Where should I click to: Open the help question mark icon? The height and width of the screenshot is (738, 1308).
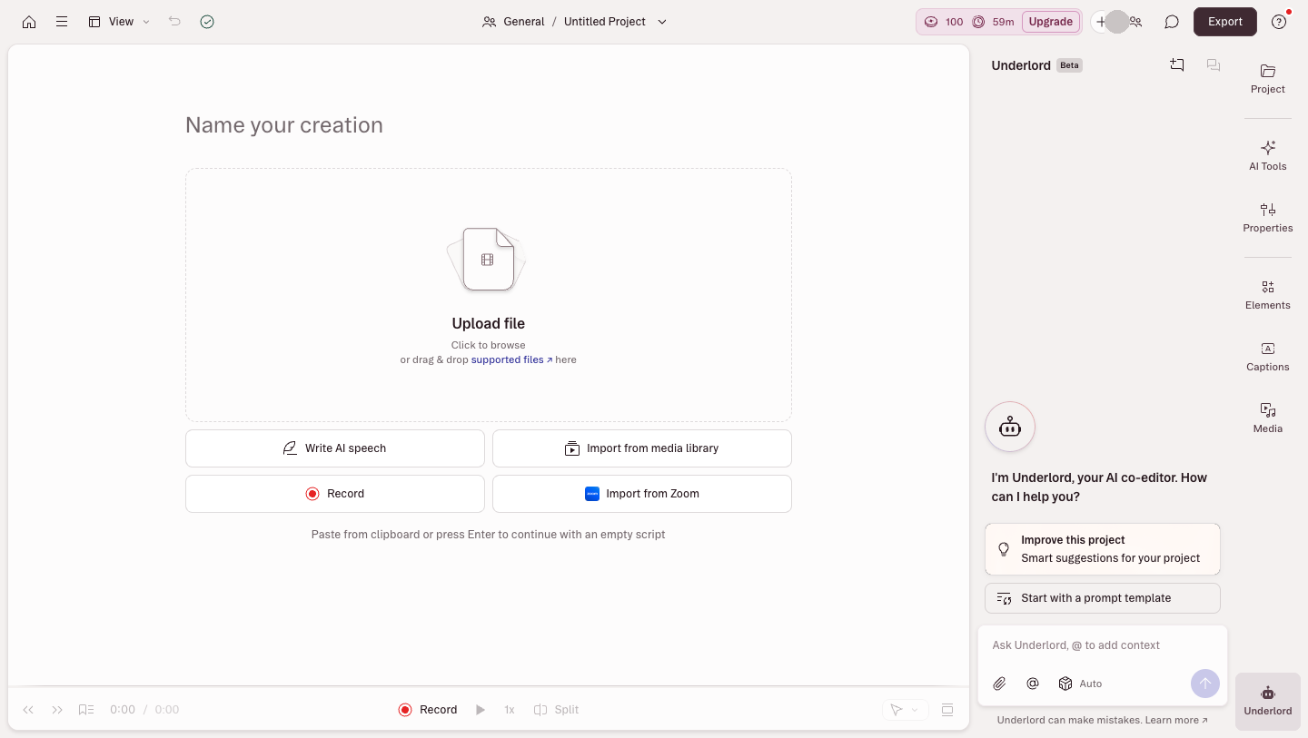tap(1279, 22)
